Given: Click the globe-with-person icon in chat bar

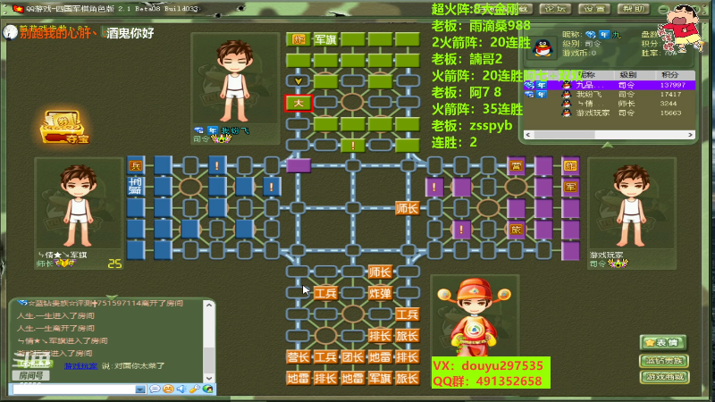Looking at the screenshot, I should pos(208,389).
